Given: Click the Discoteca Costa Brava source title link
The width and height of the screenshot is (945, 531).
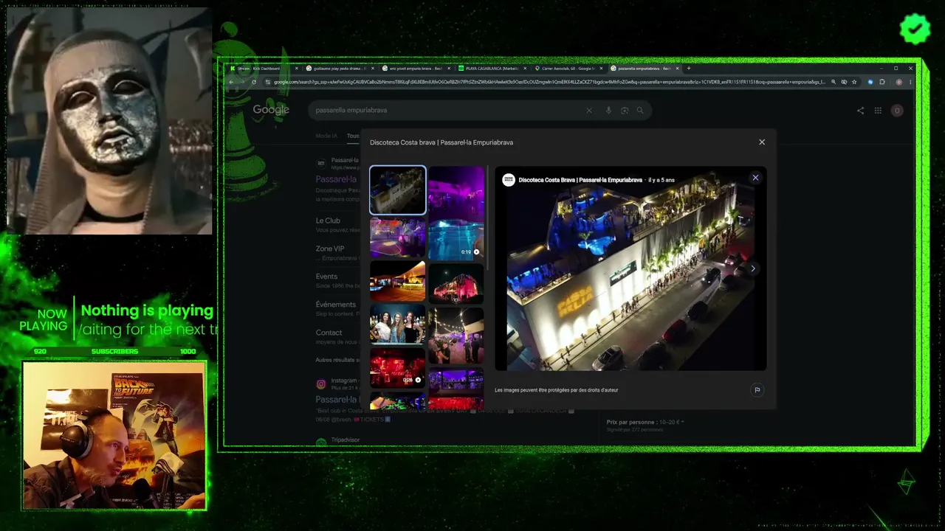Looking at the screenshot, I should [581, 180].
